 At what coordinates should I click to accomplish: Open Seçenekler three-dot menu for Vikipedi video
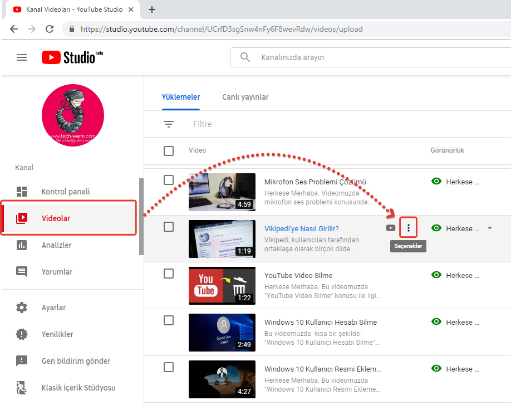tap(409, 228)
